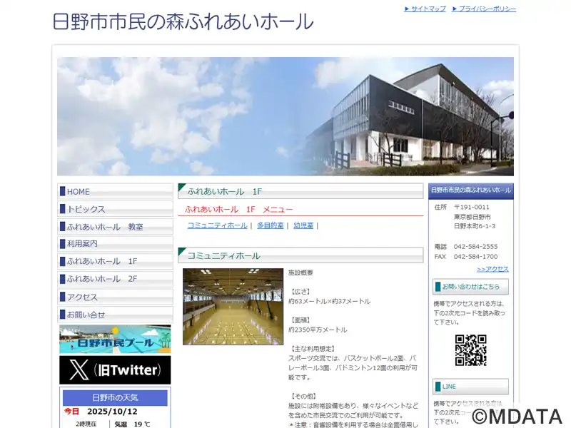Open トピックス menu item

115,209
